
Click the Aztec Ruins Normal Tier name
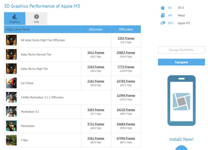click(36, 54)
